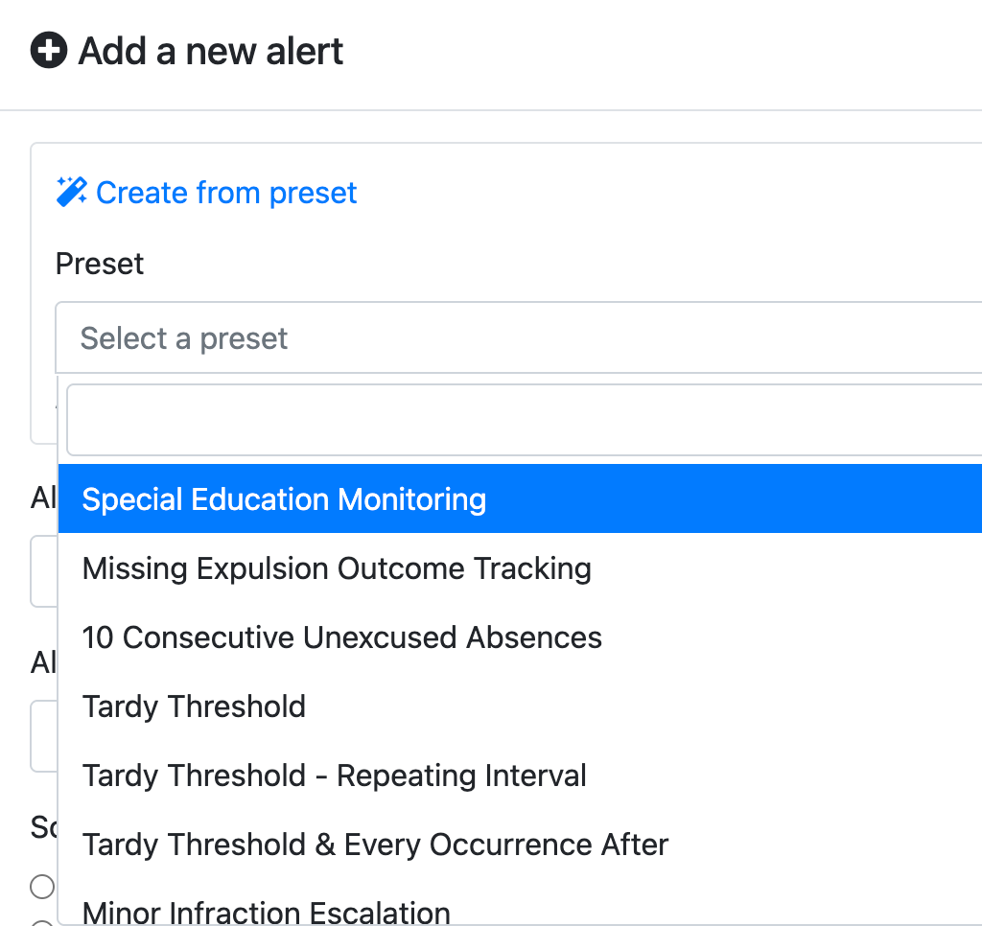
Task: Click the partially hidden Sc label
Action: click(x=44, y=827)
